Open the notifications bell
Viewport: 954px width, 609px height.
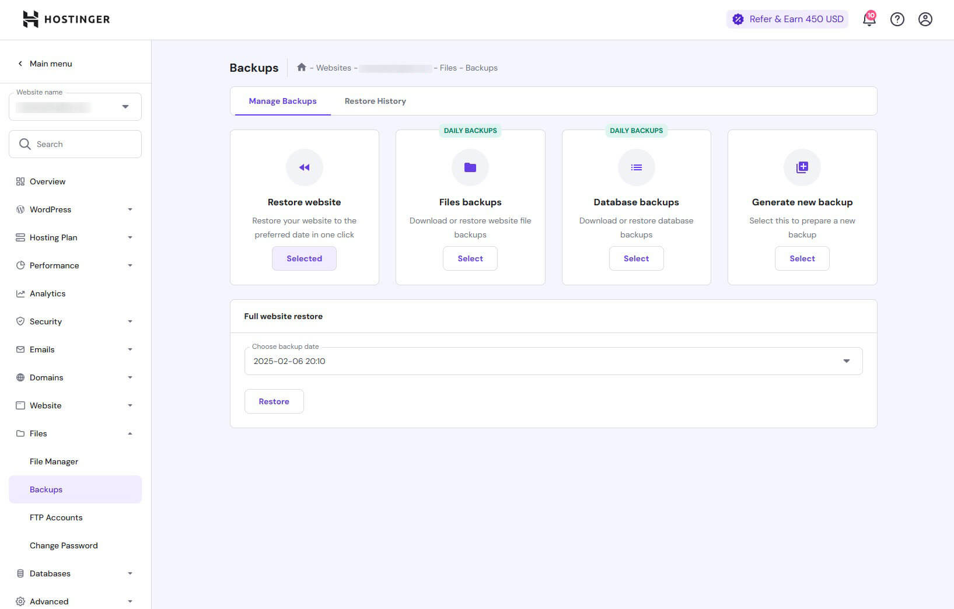pyautogui.click(x=869, y=19)
